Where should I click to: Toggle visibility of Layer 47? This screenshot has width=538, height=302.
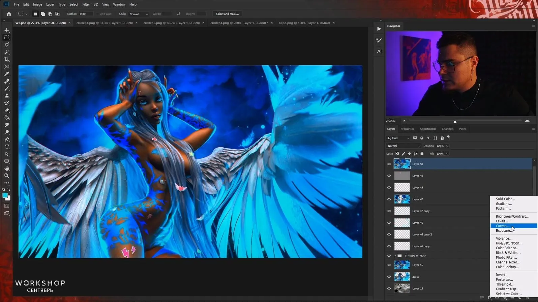[x=389, y=199]
